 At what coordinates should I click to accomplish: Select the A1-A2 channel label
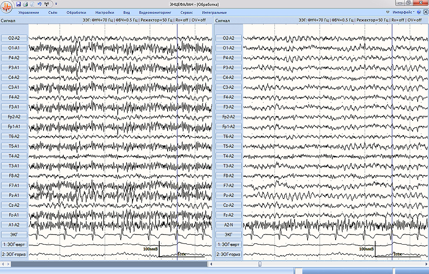point(14,225)
